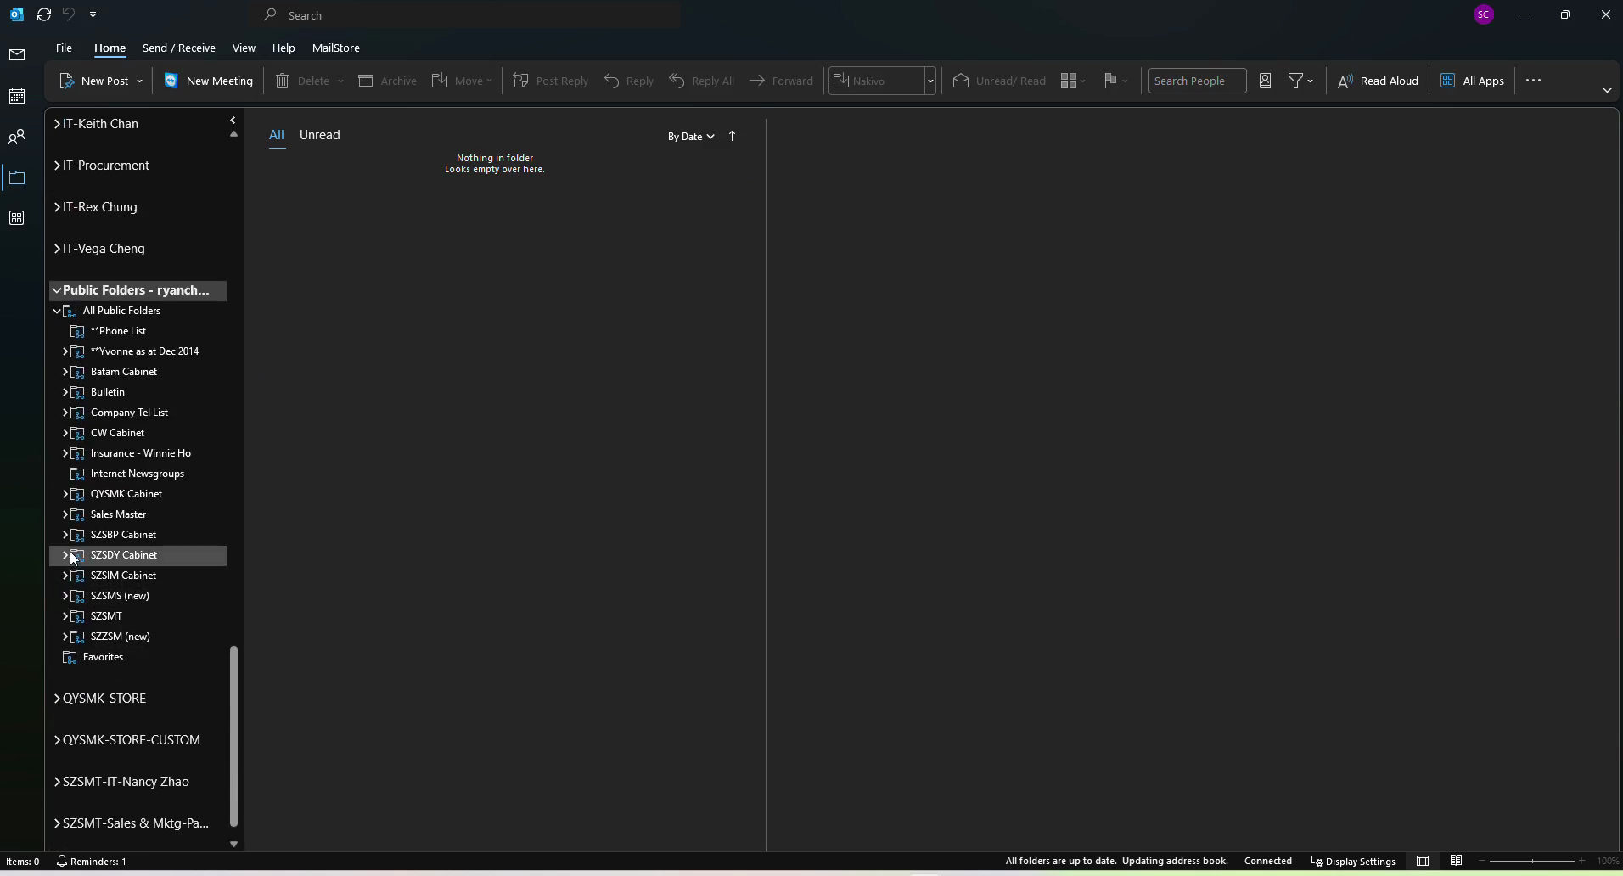Open the File menu

point(64,48)
